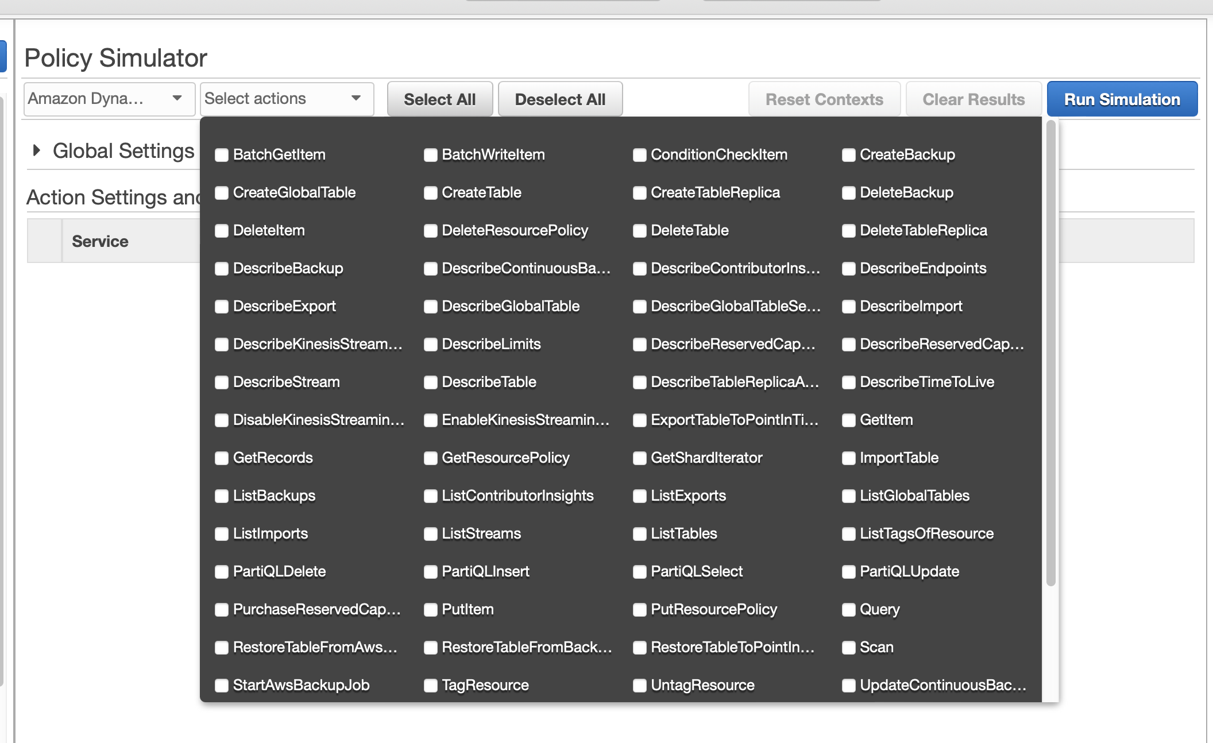This screenshot has height=743, width=1213.
Task: Click the Deselect All button
Action: (x=560, y=99)
